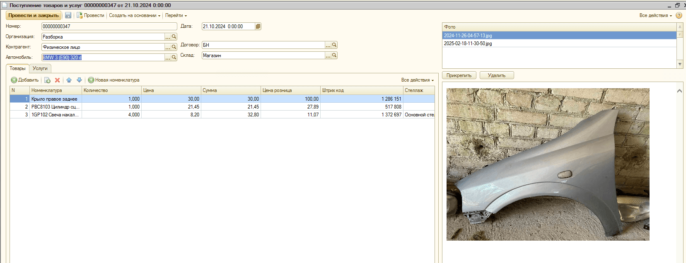
Task: Click the Номер input field
Action: (109, 27)
